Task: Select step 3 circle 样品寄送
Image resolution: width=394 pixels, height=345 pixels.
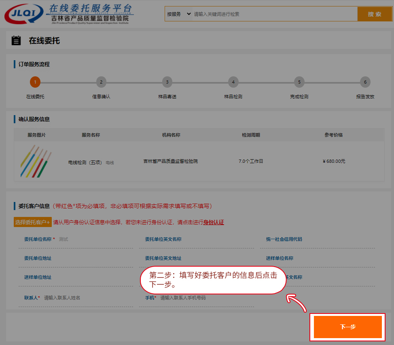Action: [x=167, y=82]
